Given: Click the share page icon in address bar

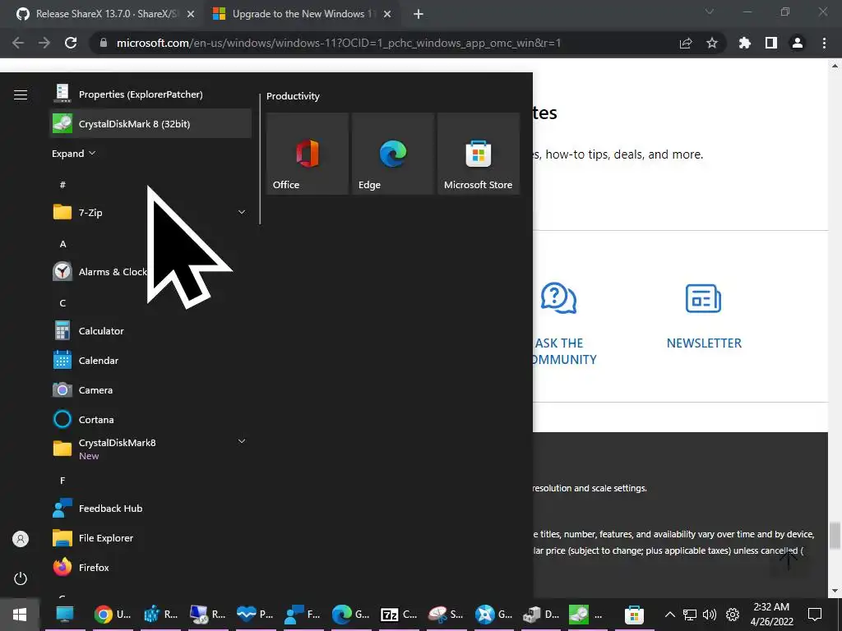Looking at the screenshot, I should tap(685, 43).
